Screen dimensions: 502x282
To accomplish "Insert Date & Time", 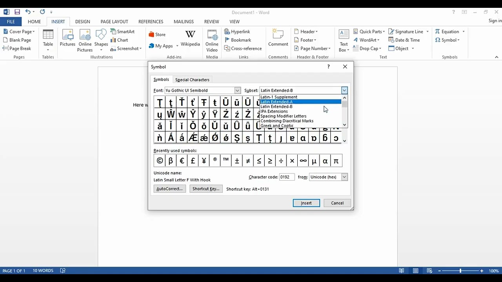I will [x=404, y=40].
